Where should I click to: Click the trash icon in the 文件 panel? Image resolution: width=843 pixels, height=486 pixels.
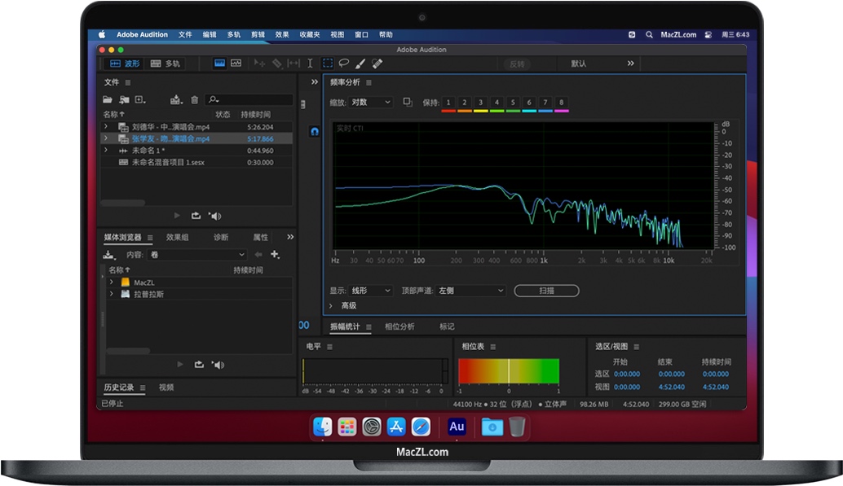194,99
